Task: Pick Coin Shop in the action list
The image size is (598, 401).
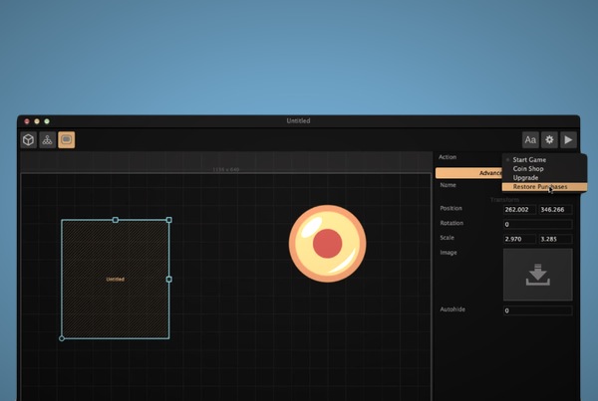Action: click(527, 169)
